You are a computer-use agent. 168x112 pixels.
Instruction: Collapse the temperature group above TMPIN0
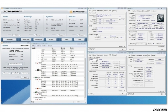point(36,63)
